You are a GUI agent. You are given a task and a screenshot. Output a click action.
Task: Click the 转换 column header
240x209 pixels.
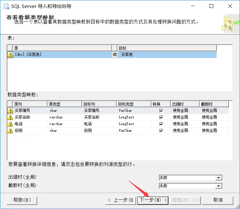(161, 104)
